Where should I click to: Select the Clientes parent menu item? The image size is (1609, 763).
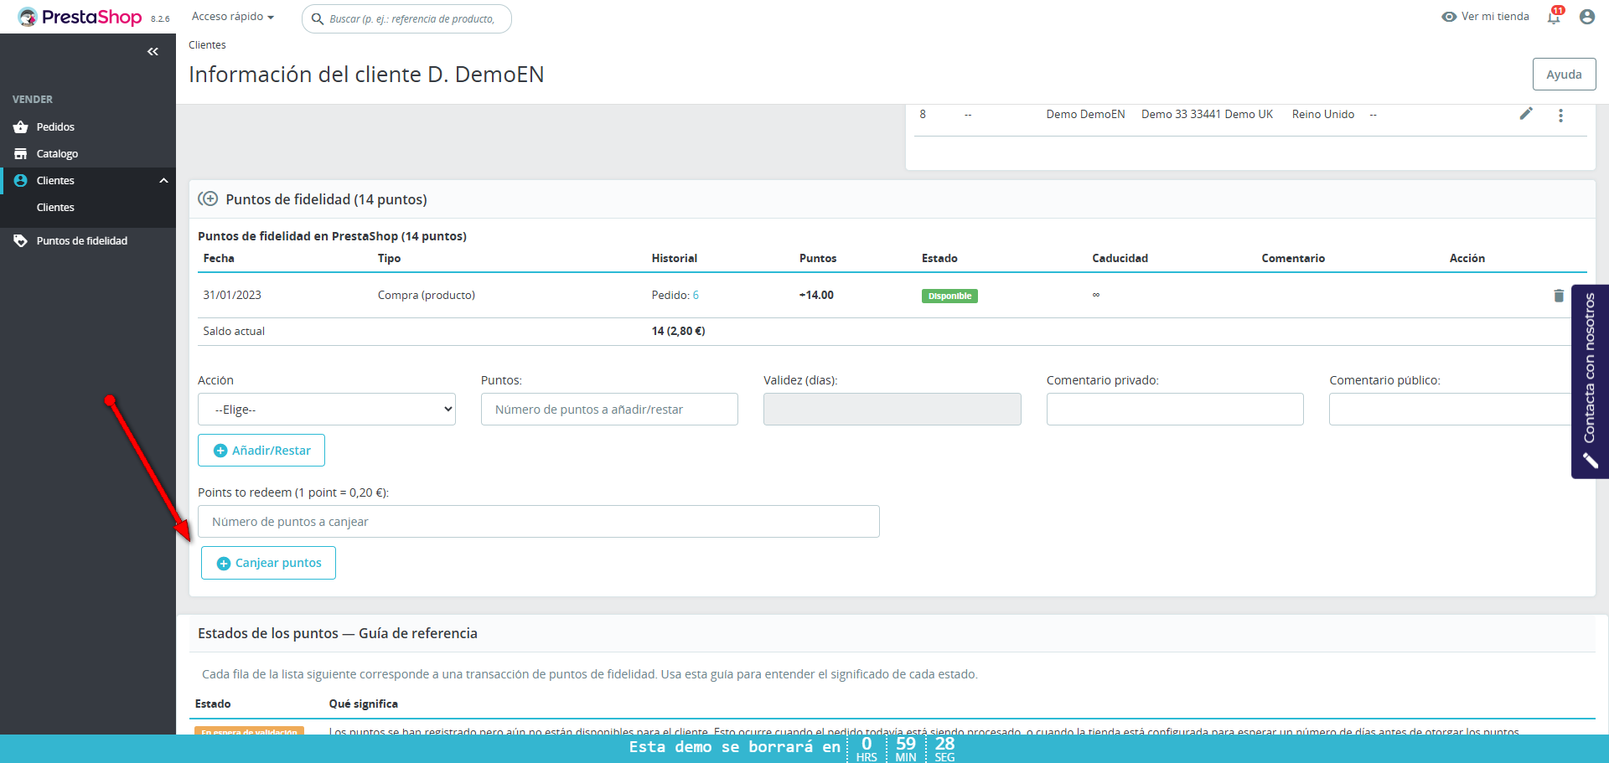click(55, 181)
